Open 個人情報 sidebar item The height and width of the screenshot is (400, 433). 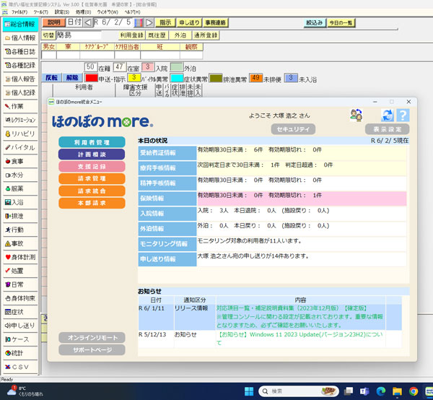[x=20, y=38]
